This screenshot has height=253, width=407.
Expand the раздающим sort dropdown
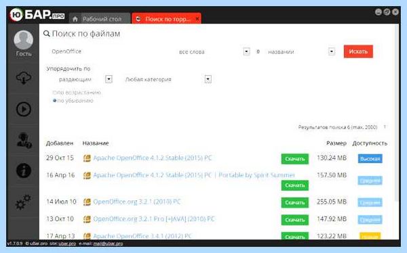109,79
